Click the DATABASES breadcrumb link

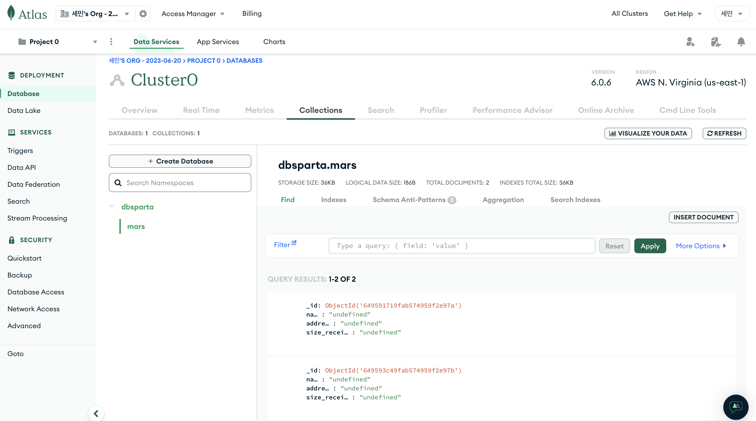244,61
